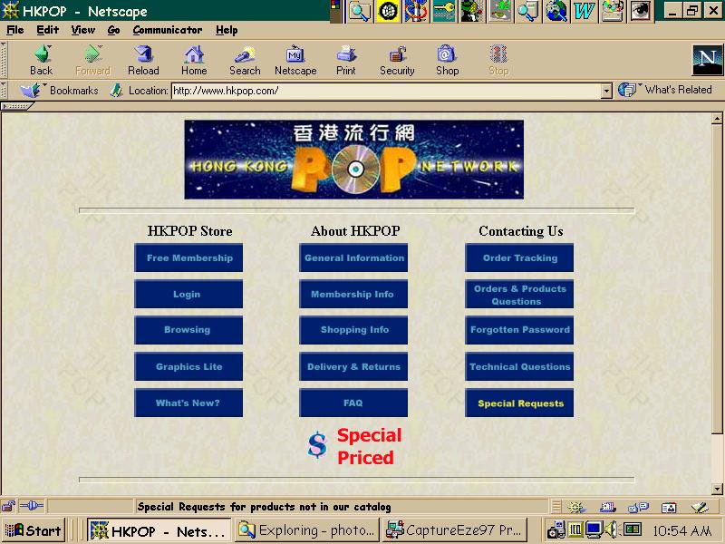Image resolution: width=725 pixels, height=544 pixels.
Task: Click the Login button
Action: pos(188,294)
